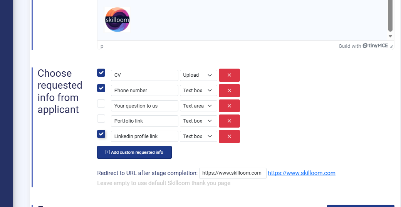Enable the Portfolio link checkbox

click(x=101, y=119)
